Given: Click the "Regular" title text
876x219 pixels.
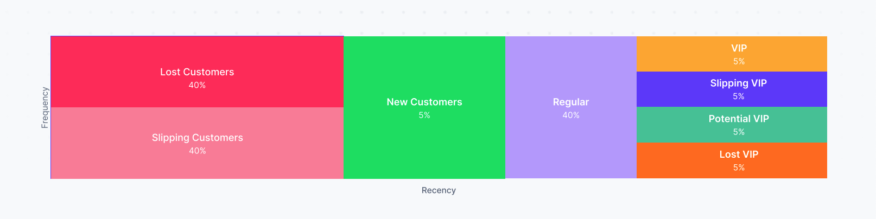Looking at the screenshot, I should click(571, 102).
